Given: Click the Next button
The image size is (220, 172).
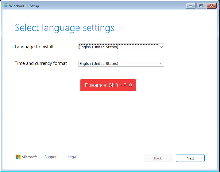Looking at the screenshot, I should (190, 158).
